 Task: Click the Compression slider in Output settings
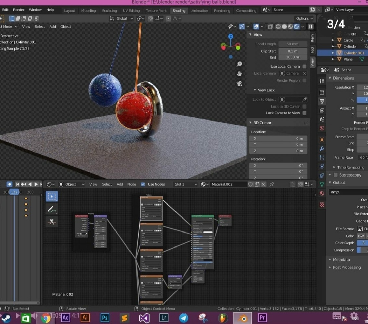coord(362,250)
